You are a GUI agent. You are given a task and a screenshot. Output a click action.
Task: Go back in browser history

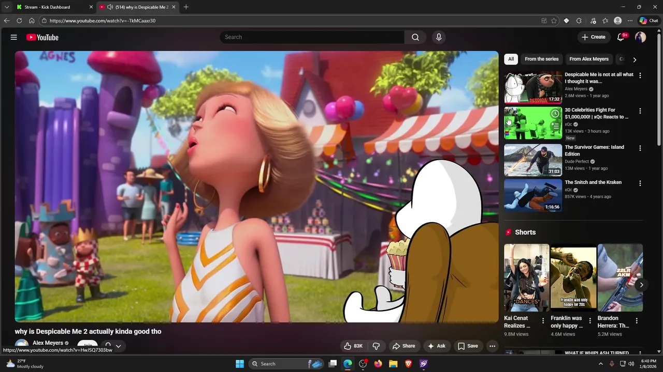pyautogui.click(x=7, y=21)
